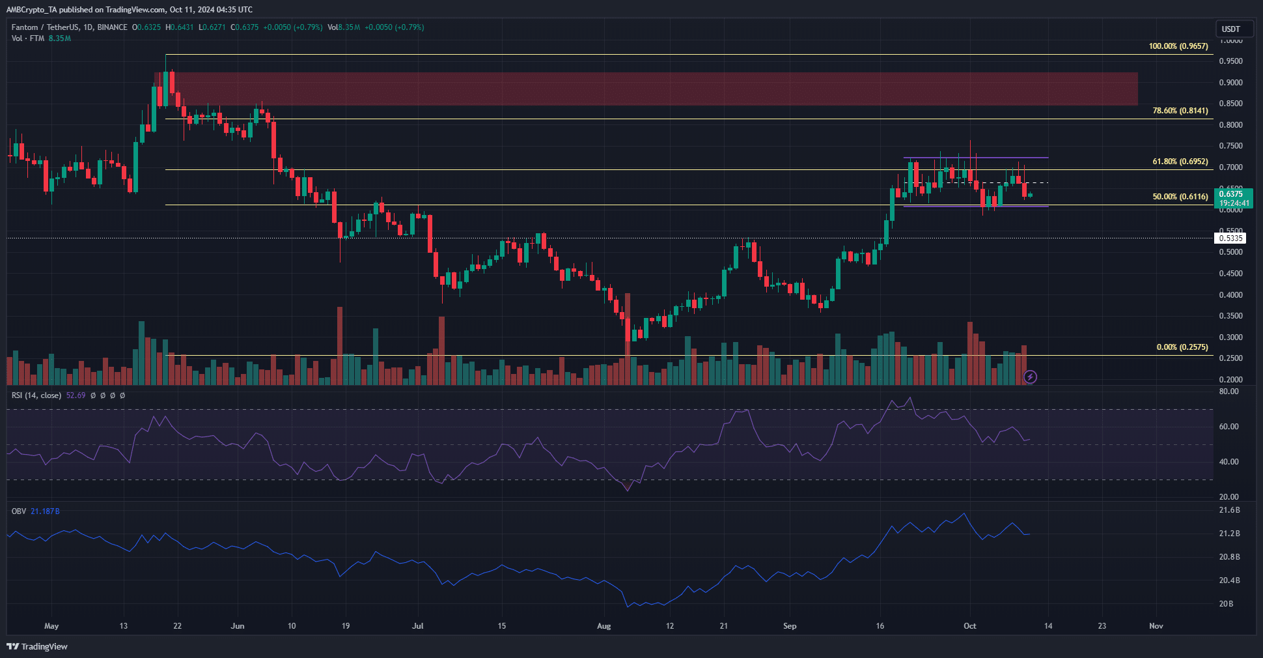Click the Vol · FTM indicator label
The image size is (1263, 658).
pos(28,38)
